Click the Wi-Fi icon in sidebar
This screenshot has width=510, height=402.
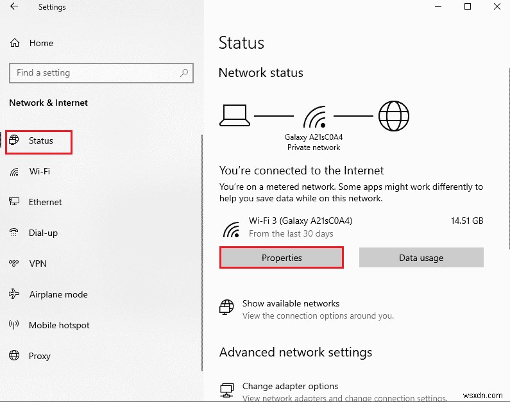15,171
